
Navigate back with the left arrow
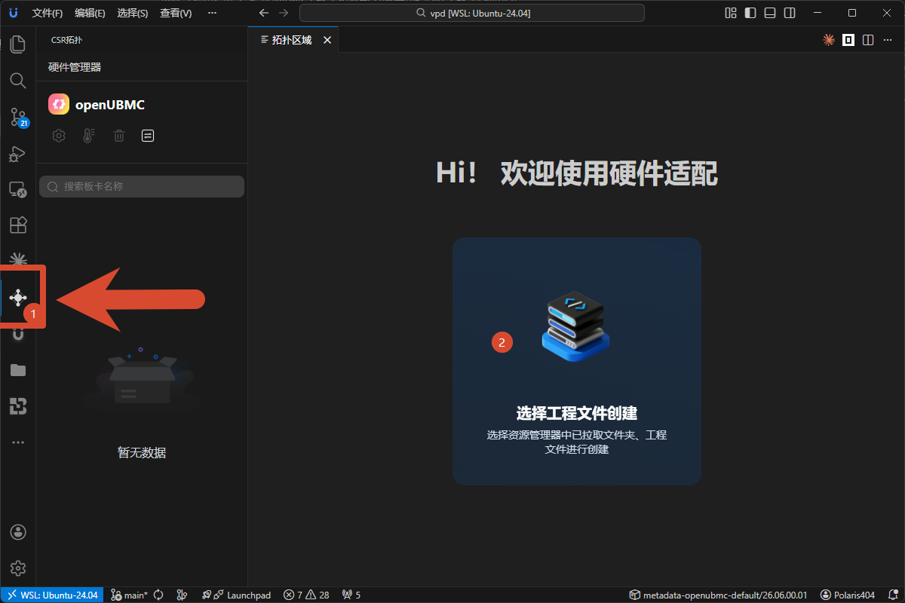pyautogui.click(x=263, y=13)
